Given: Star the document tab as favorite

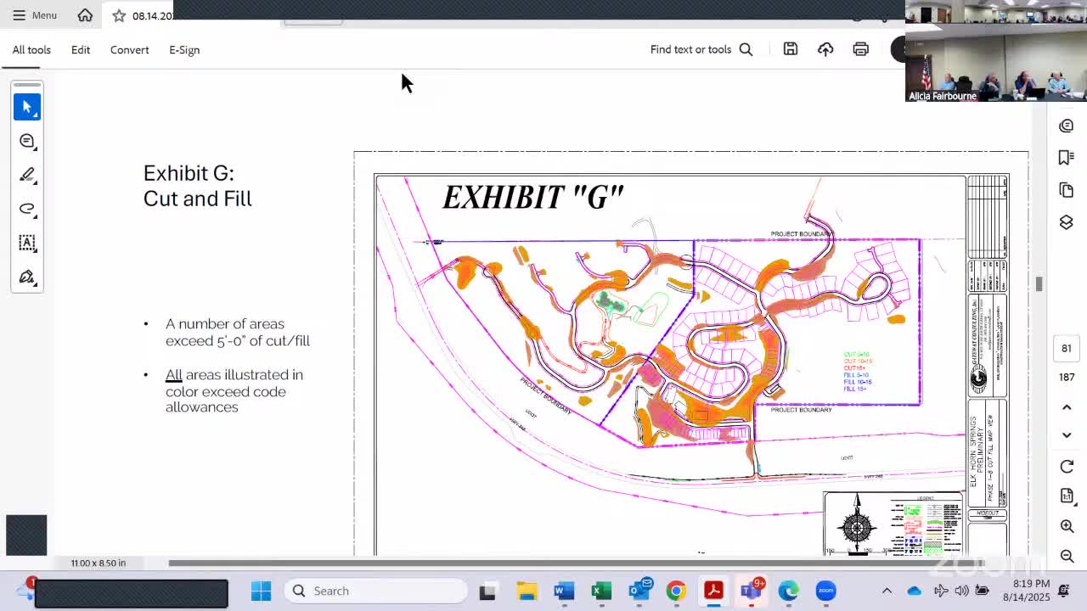Looking at the screenshot, I should [119, 15].
